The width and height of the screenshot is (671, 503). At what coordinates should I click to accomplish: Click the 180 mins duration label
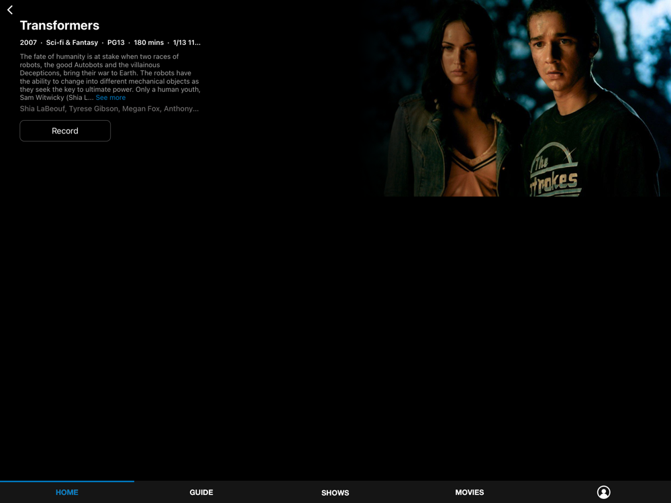pyautogui.click(x=148, y=42)
